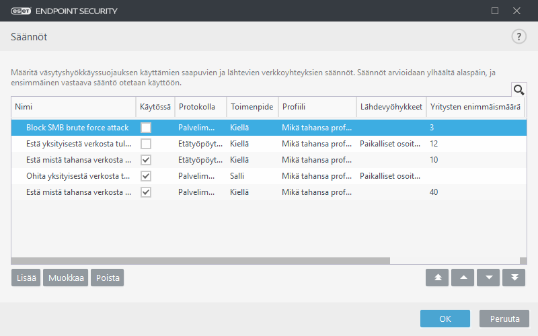Select the Estä yksityisestä verkosta tul... row
The image size is (538, 336).
[x=269, y=144]
